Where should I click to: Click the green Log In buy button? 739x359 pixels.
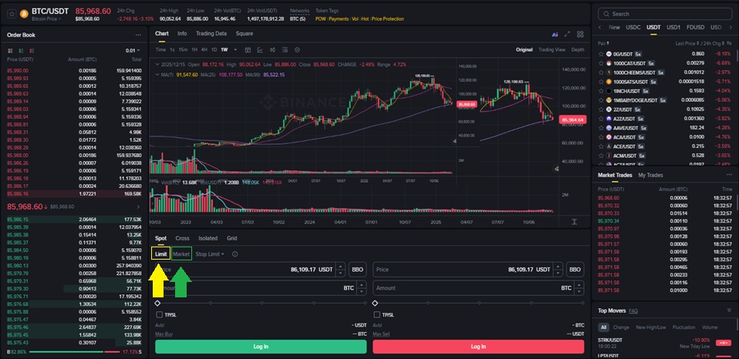point(261,347)
